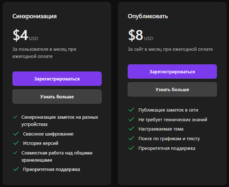Click checkmark beside "Совместная работа над общими хранилищами"
This screenshot has height=187, width=229.
[15, 153]
